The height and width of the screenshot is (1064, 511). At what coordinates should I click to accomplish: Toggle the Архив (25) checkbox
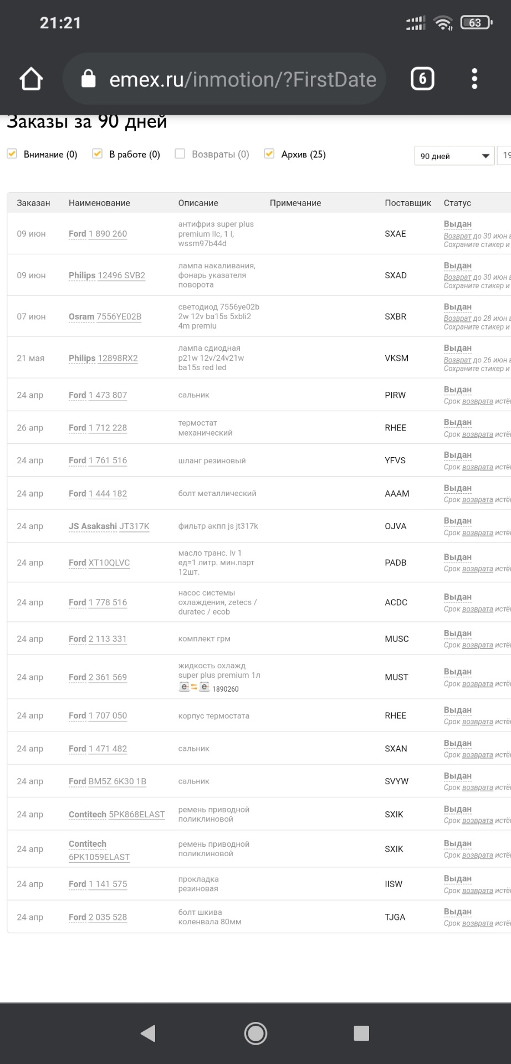pos(269,154)
